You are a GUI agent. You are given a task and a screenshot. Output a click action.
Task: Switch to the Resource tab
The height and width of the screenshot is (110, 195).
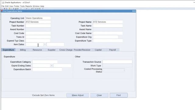pos(37,50)
